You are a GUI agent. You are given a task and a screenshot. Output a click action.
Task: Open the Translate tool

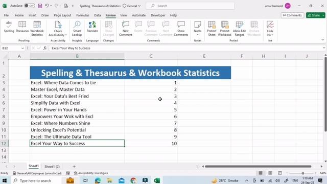coord(92,27)
